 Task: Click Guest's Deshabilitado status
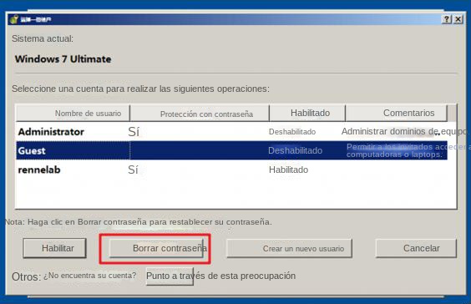296,150
